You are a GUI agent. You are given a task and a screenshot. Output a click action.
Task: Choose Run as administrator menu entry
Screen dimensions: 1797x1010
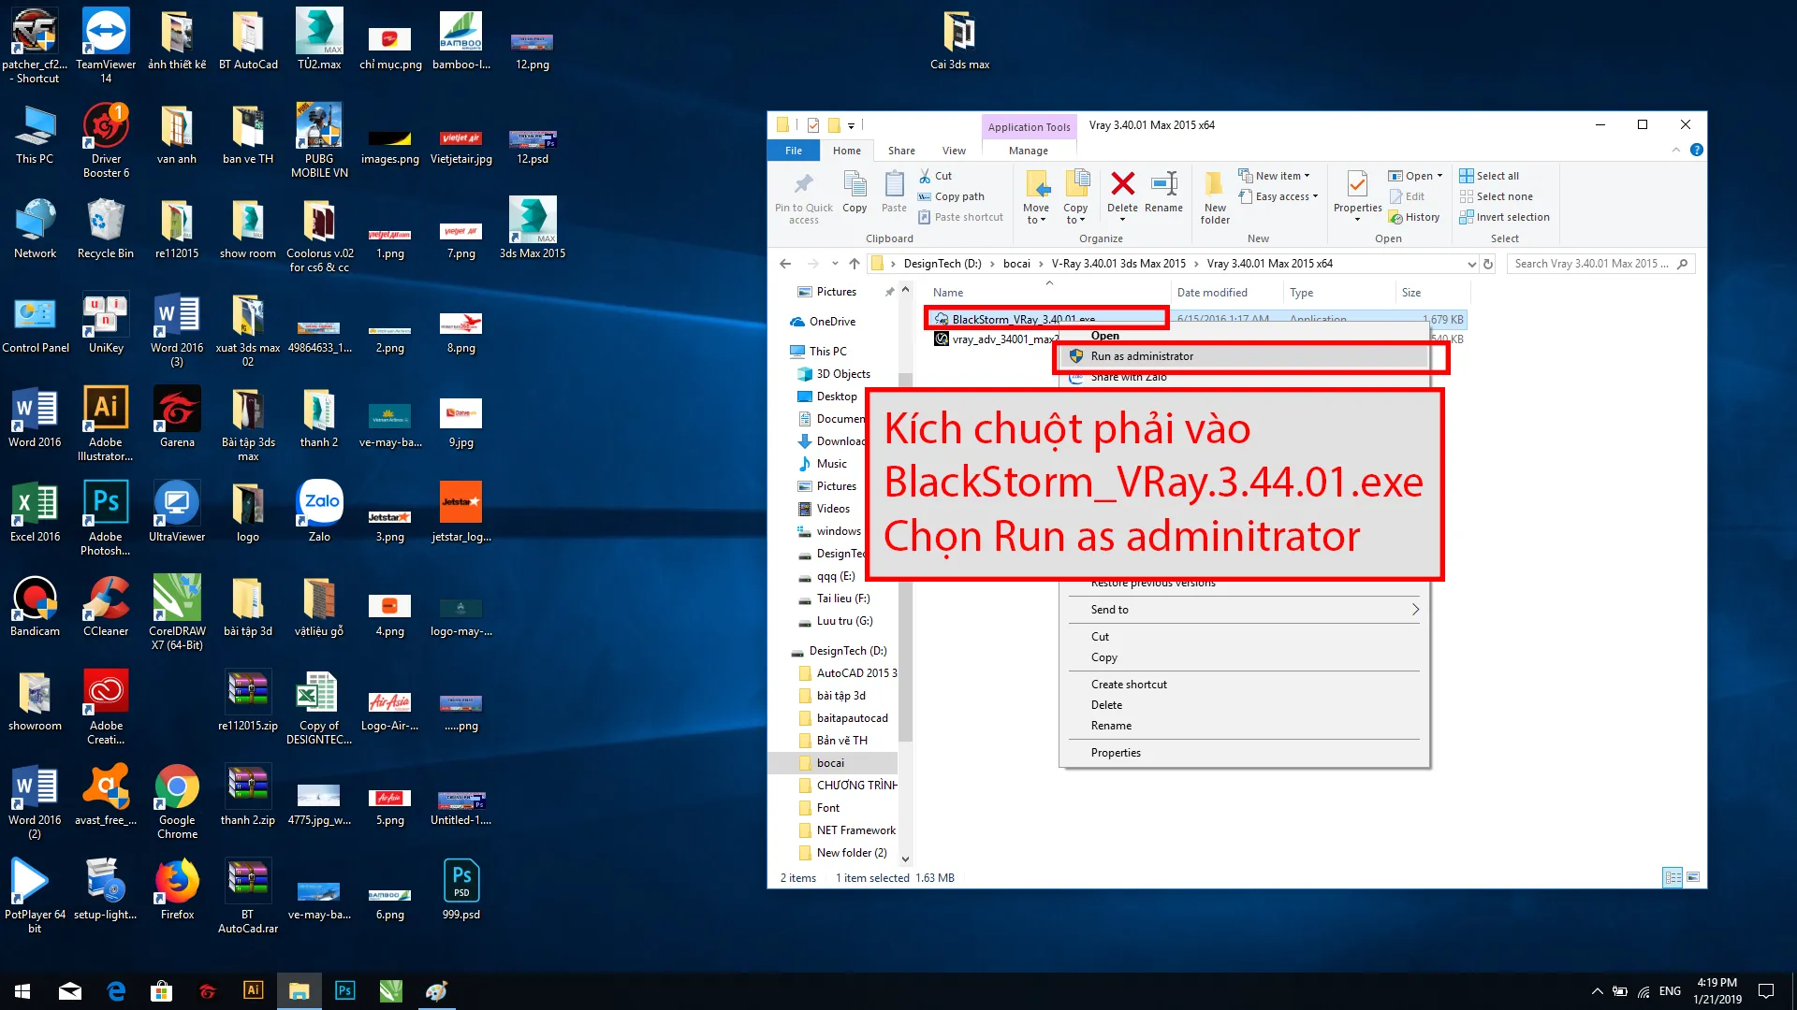[x=1142, y=356]
